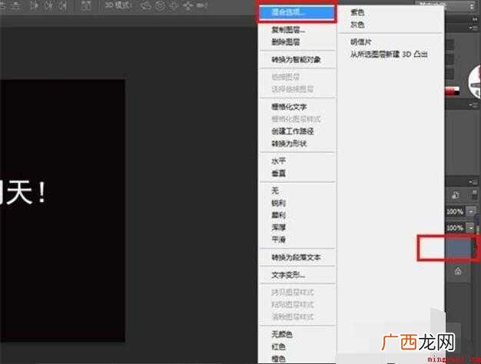Select 删除图层 menu entry
The image size is (481, 364).
(286, 42)
